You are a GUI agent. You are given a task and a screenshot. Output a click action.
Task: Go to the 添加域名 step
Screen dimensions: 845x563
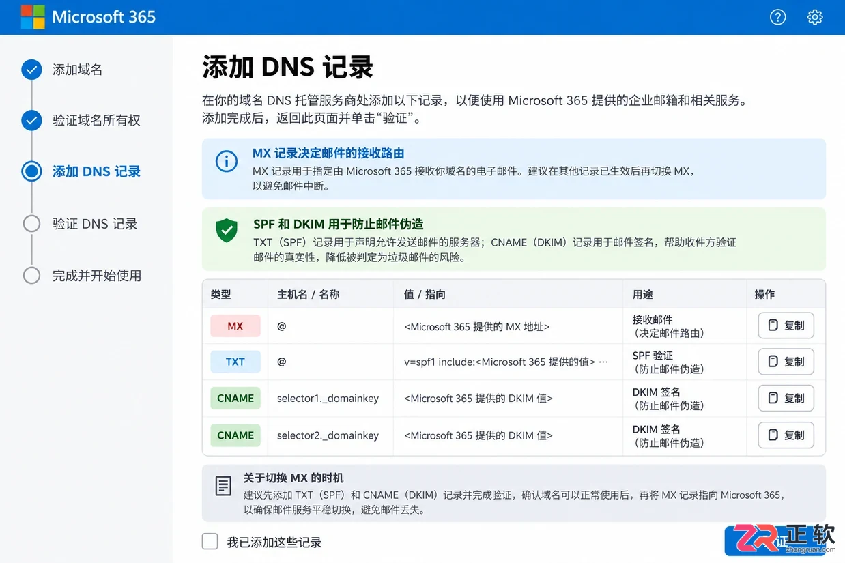tap(78, 70)
